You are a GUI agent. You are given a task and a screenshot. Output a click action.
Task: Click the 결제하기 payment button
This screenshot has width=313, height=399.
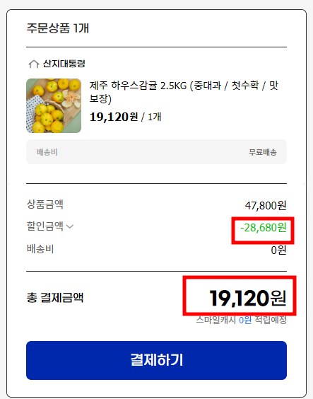[156, 360]
